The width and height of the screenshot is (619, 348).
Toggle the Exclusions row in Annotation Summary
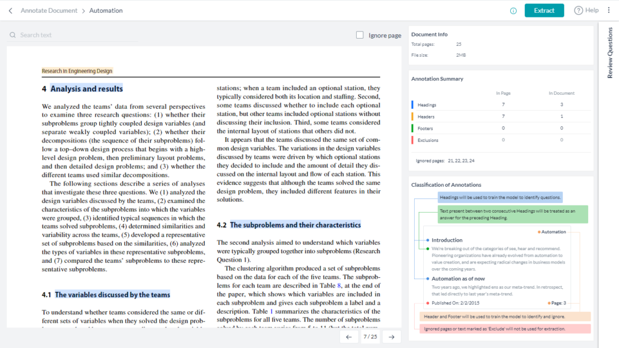[429, 140]
